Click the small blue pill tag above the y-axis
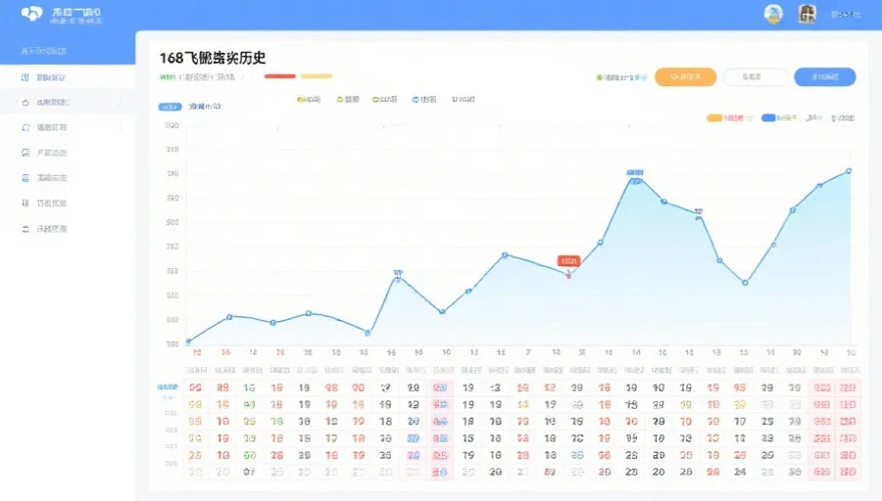 [170, 107]
